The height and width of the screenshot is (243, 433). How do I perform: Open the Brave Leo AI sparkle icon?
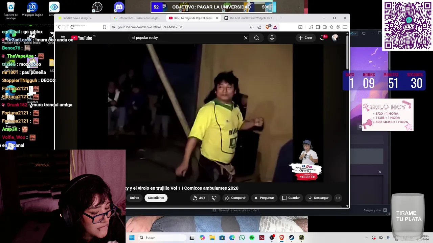[x=332, y=27]
